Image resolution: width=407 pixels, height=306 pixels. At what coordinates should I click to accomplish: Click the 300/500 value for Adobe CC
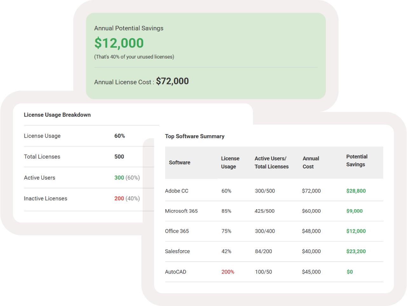pyautogui.click(x=265, y=191)
